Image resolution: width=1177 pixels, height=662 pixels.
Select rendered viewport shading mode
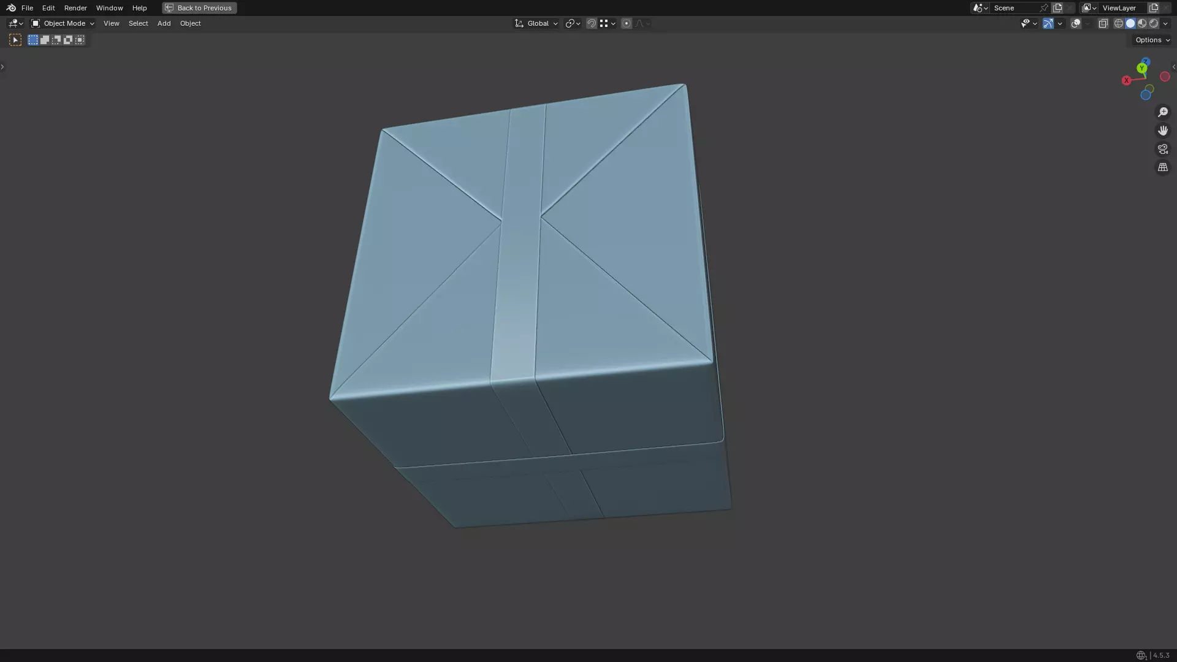pos(1154,23)
